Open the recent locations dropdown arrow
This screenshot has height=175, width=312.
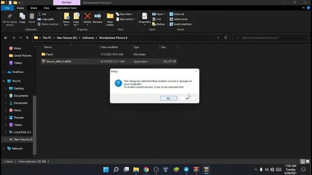click(x=20, y=38)
